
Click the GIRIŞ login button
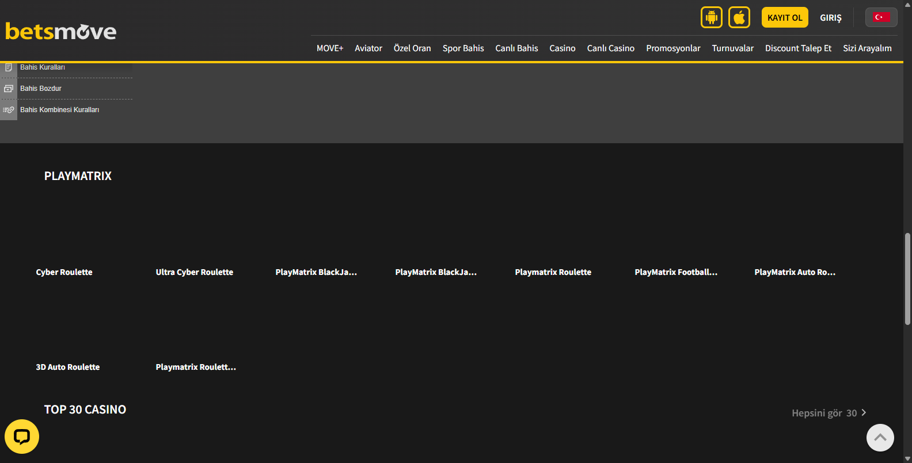click(830, 18)
